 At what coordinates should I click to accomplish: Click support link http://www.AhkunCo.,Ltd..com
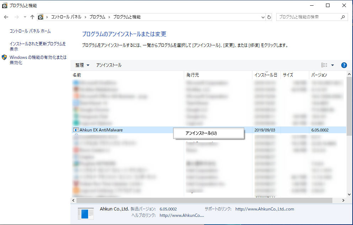[x=264, y=209]
